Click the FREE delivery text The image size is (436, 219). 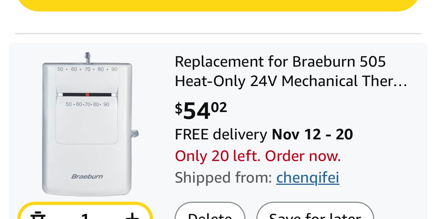click(x=221, y=134)
